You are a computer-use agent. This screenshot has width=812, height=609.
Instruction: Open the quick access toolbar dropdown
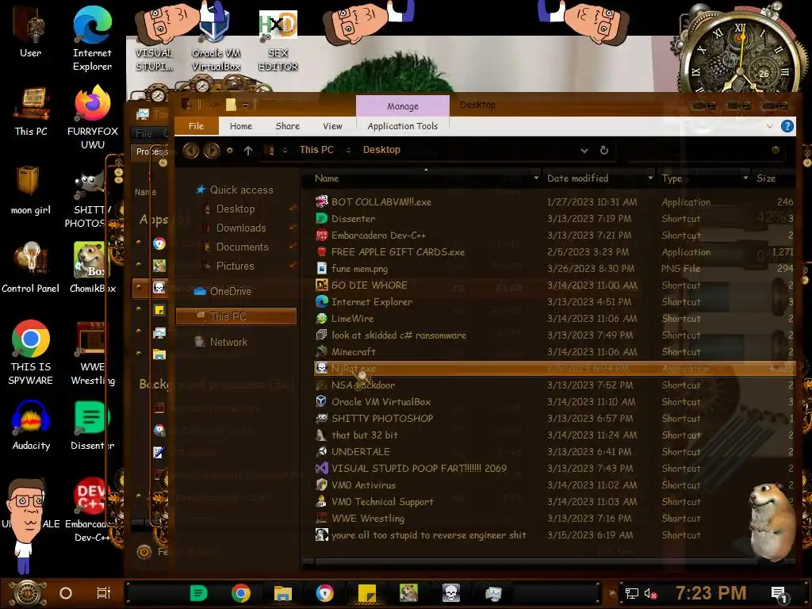(x=246, y=105)
